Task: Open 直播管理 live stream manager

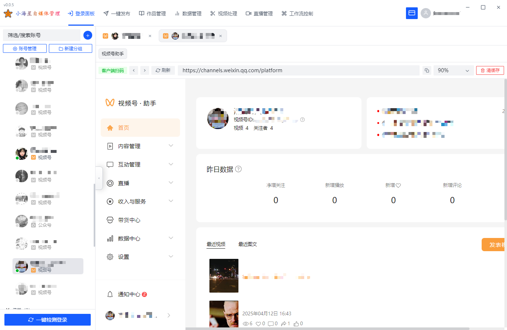Action: 259,13
